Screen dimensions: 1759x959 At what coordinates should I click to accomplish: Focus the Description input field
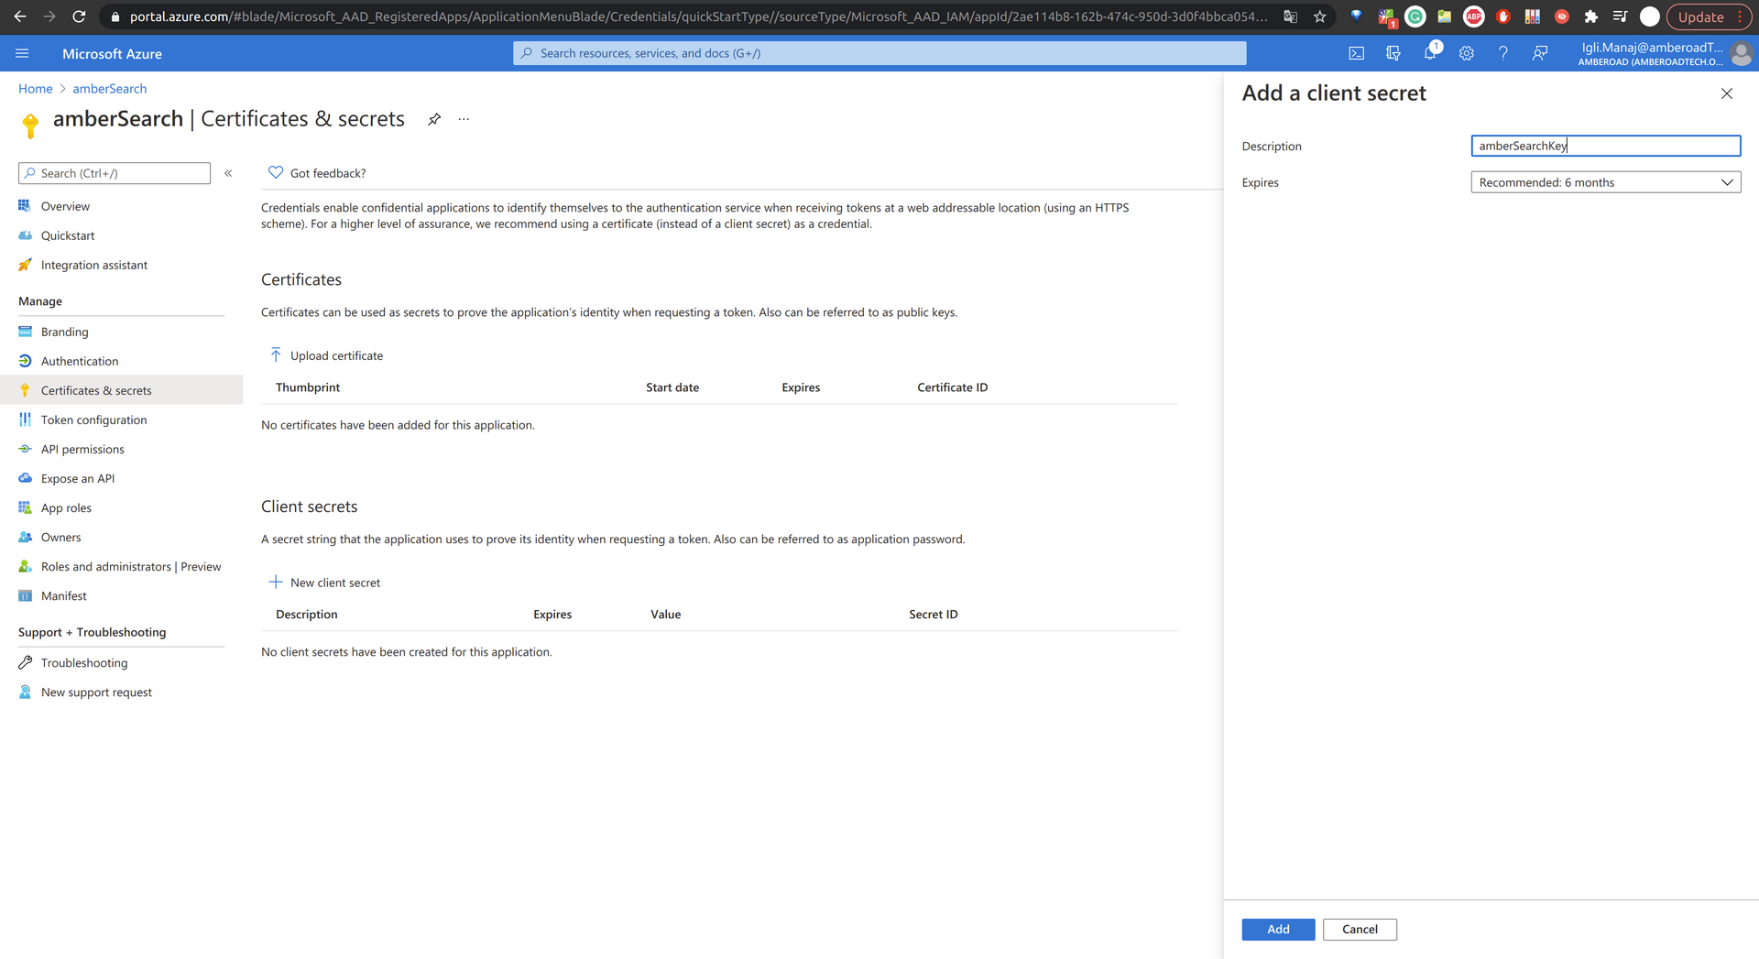[x=1605, y=146]
